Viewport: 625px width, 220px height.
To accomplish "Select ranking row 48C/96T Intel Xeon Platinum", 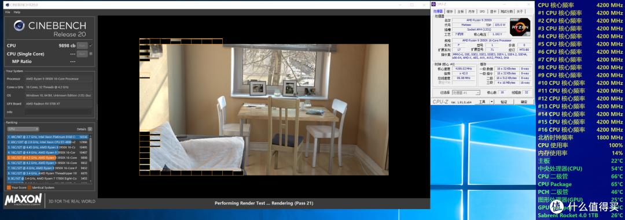I will tap(48, 137).
